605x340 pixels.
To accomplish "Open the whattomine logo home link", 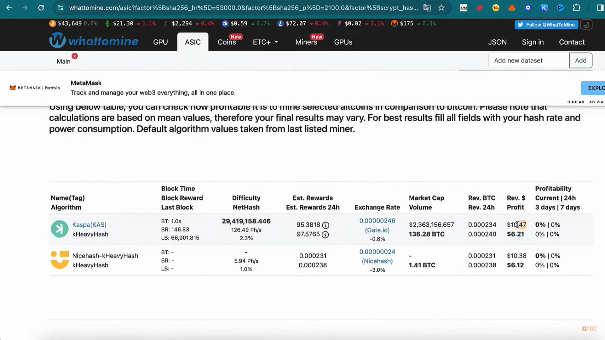I will (94, 41).
